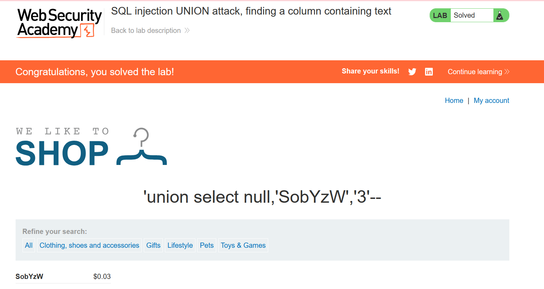Click the LinkedIn share icon

point(429,72)
